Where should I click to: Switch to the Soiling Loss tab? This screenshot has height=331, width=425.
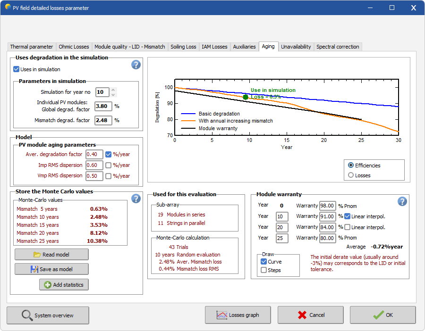(x=183, y=47)
